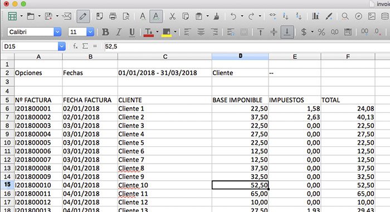Screen dimensions: 390x212
Task: Apply red font color
Action: click(149, 32)
